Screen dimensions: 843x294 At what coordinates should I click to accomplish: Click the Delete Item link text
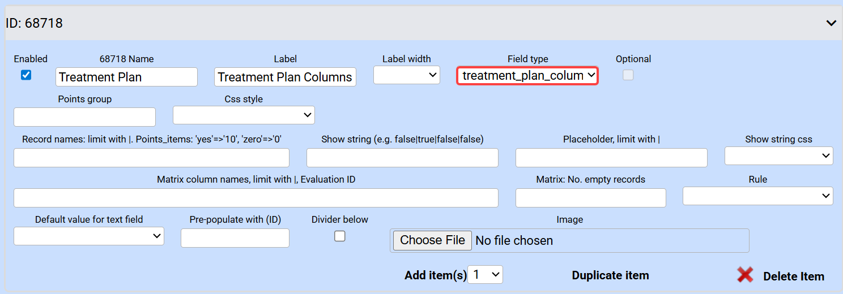coord(793,276)
